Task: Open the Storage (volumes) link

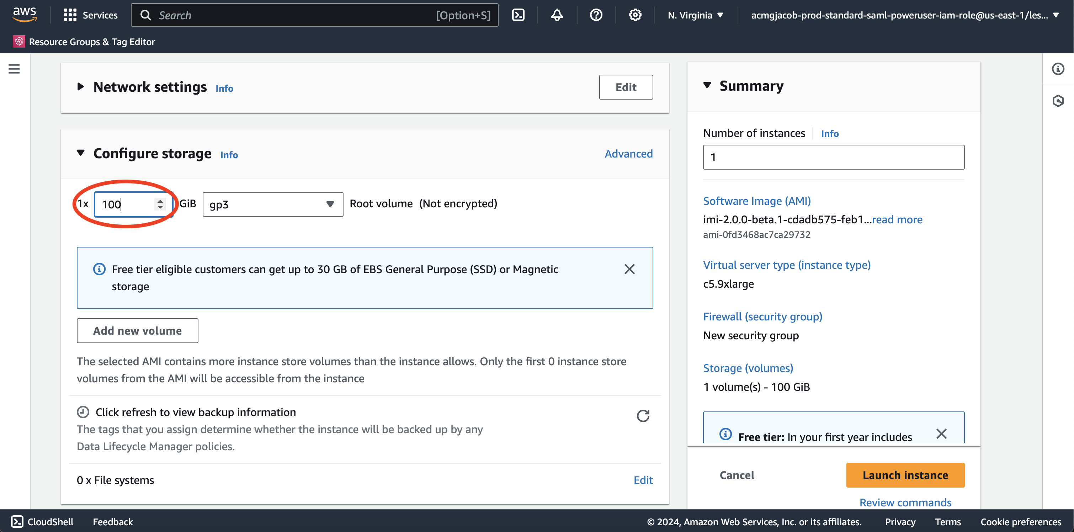Action: (748, 368)
